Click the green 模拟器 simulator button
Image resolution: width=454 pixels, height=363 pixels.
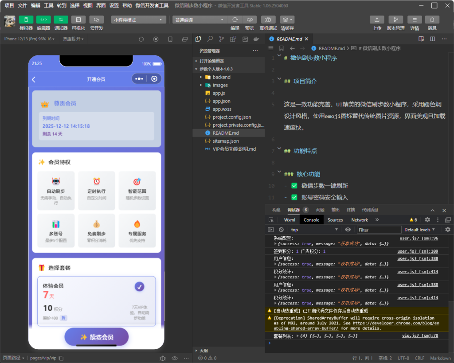coord(26,20)
